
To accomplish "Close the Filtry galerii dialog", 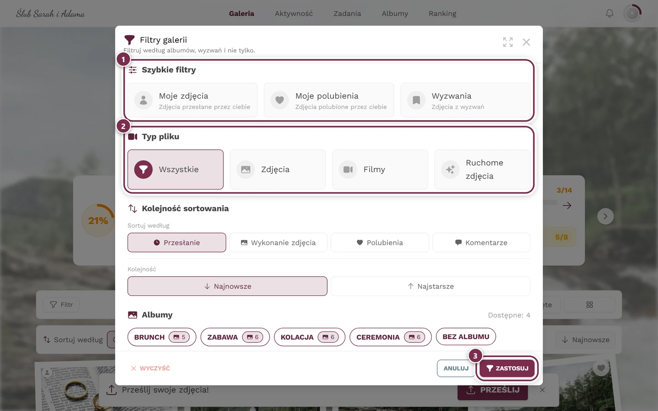I will [x=526, y=42].
